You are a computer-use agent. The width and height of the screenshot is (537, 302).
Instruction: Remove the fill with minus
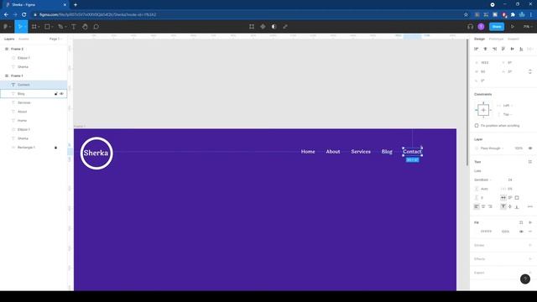pyautogui.click(x=530, y=232)
